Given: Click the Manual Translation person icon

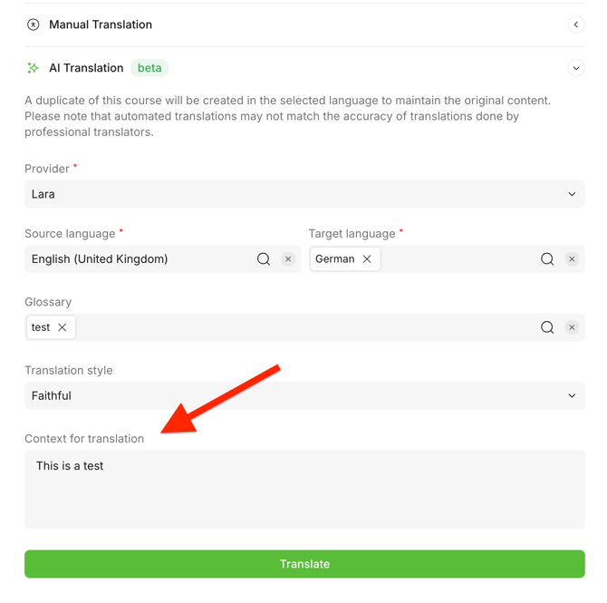Looking at the screenshot, I should pyautogui.click(x=34, y=24).
